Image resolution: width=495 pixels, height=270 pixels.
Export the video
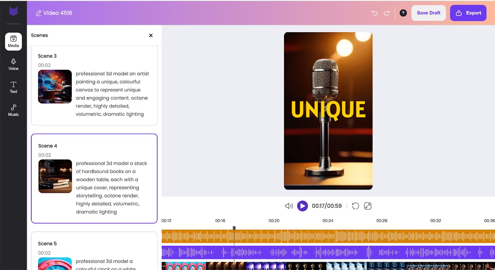pyautogui.click(x=468, y=13)
